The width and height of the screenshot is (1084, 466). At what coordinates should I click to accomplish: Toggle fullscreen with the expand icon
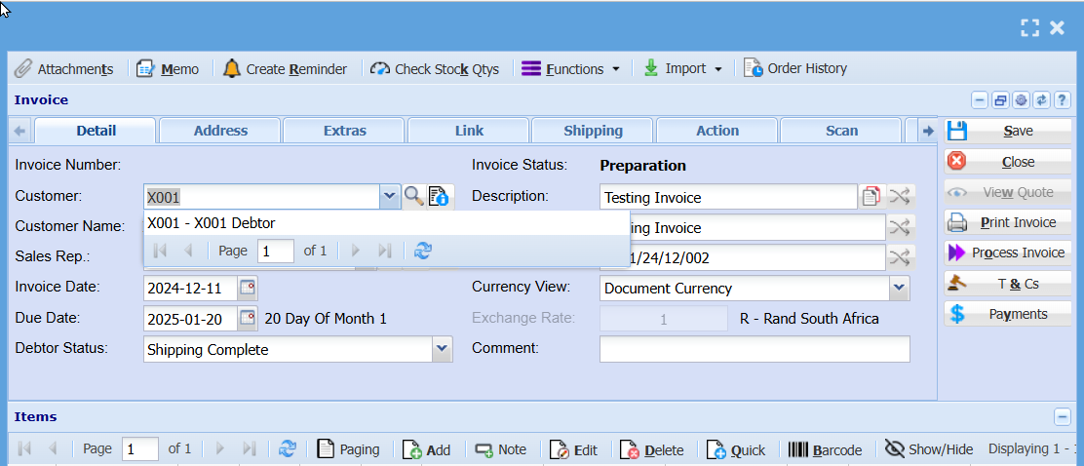pos(1029,27)
